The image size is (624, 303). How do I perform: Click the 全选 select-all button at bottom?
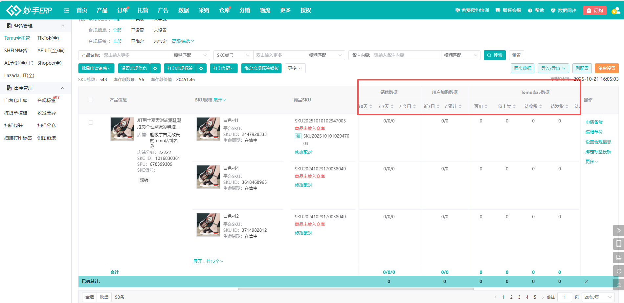pyautogui.click(x=90, y=297)
